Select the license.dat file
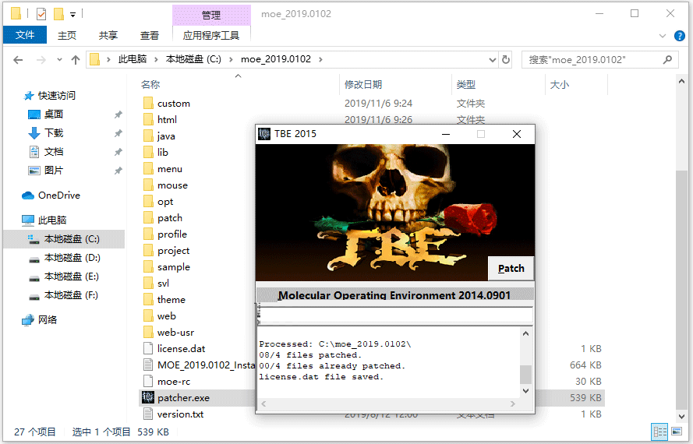 point(181,348)
